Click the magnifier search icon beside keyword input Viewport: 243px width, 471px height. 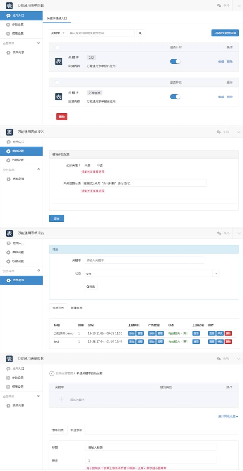[x=140, y=33]
